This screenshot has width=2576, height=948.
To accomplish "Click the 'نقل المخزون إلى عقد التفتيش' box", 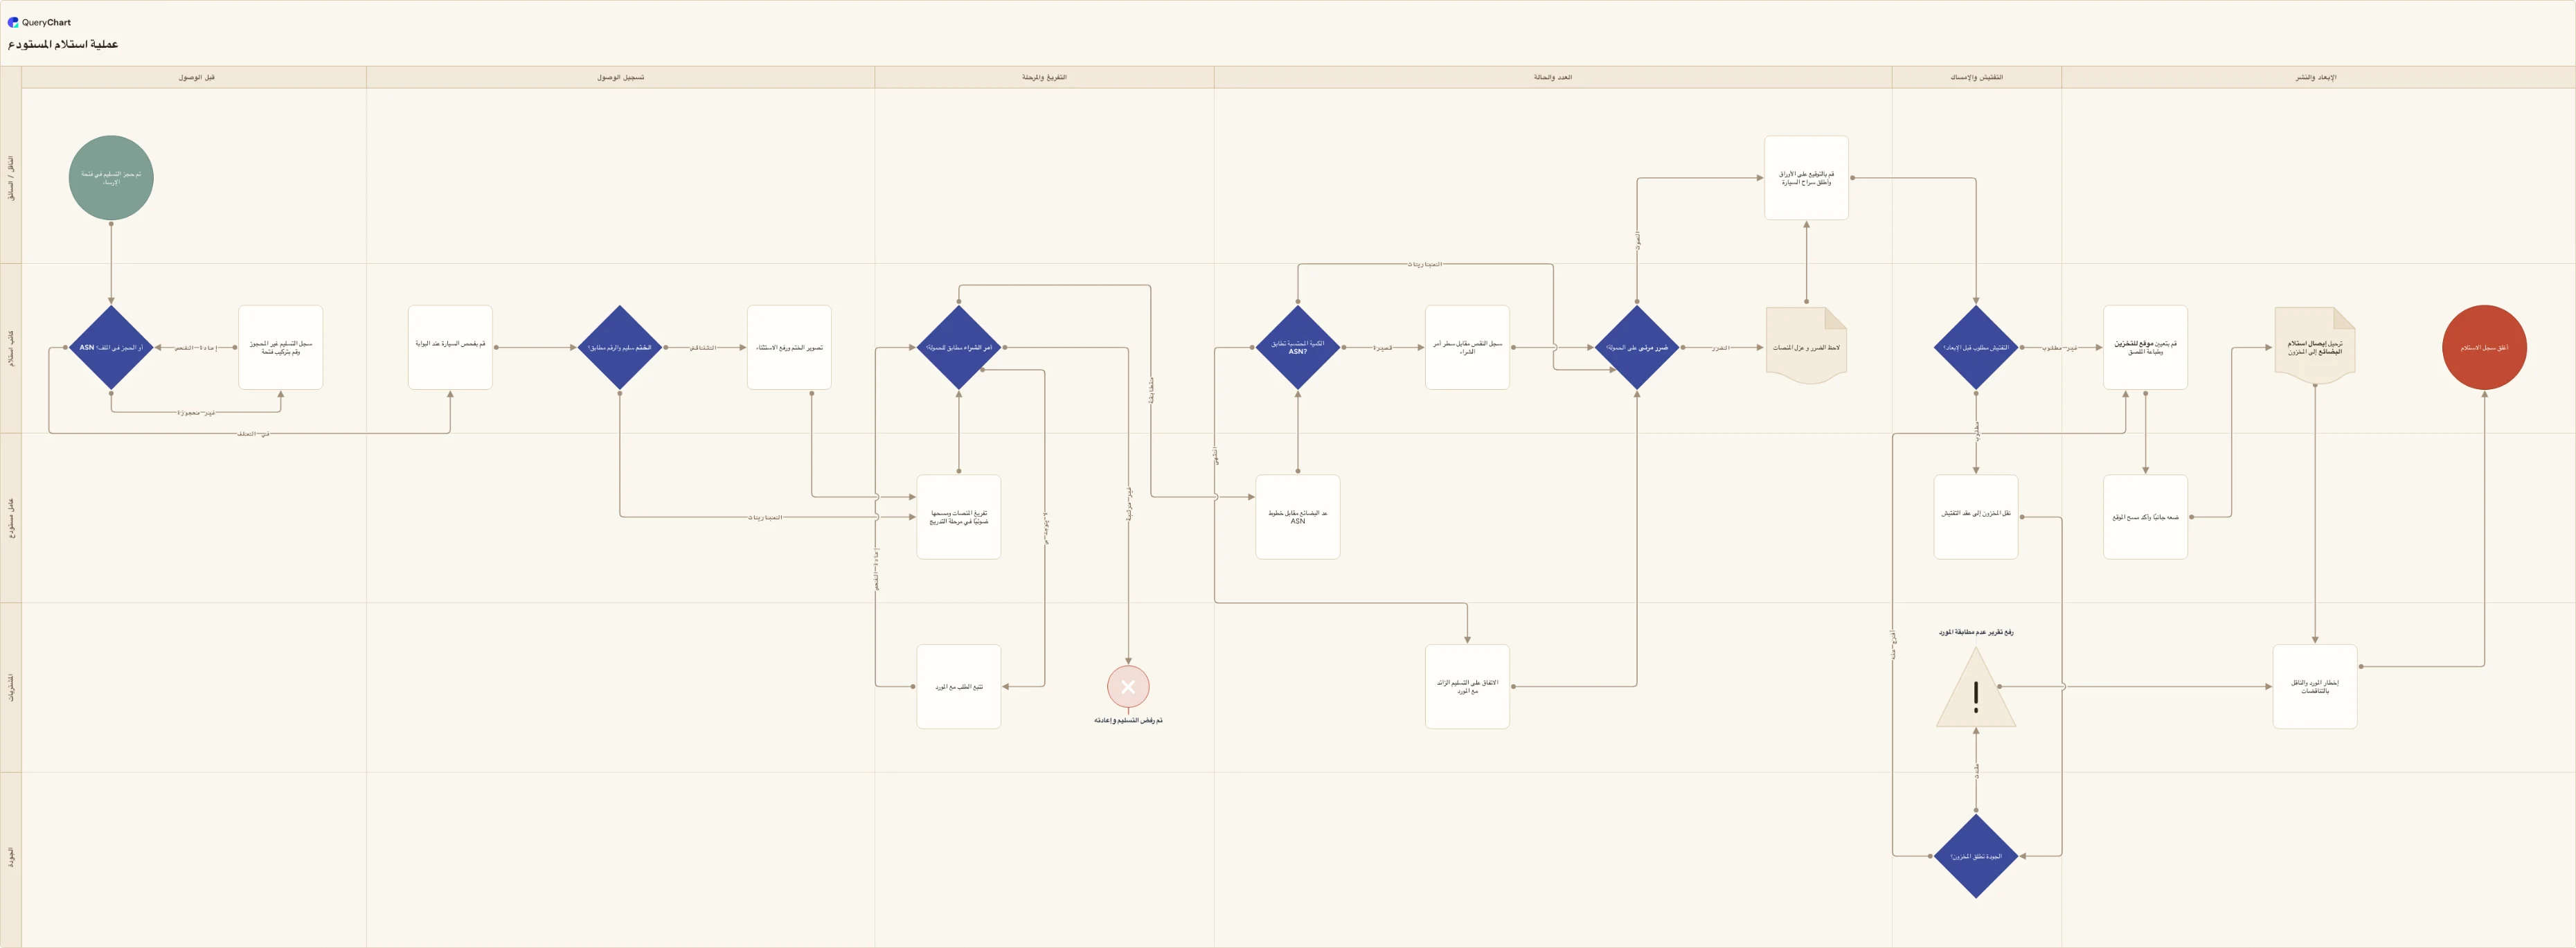I will tap(1976, 517).
